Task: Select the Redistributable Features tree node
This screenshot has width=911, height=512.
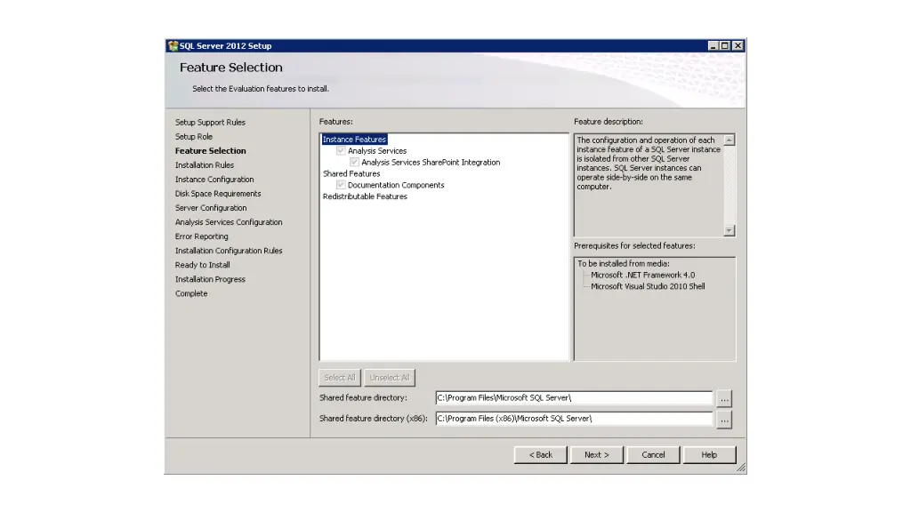Action: (365, 196)
